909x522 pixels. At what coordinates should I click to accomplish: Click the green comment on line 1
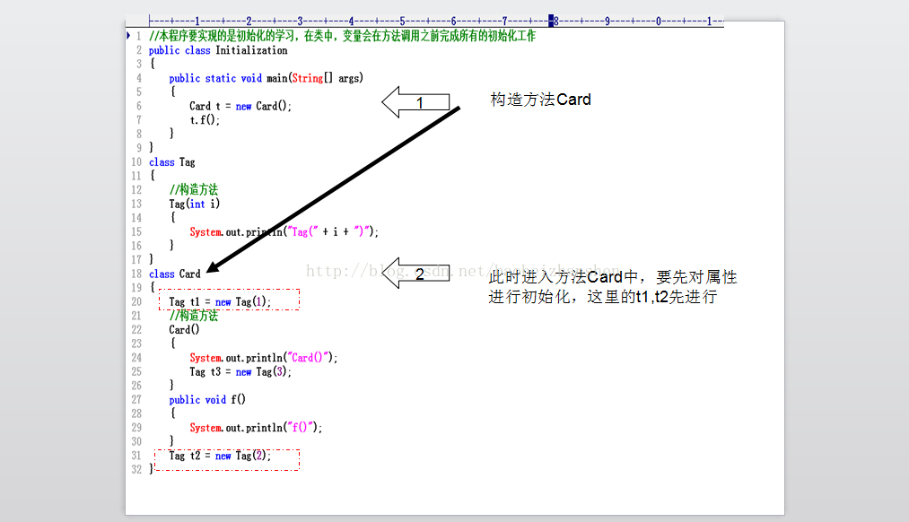(x=342, y=36)
